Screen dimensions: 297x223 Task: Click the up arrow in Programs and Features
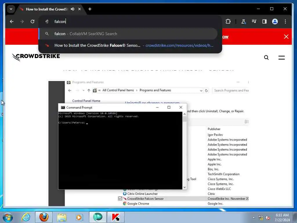click(89, 91)
